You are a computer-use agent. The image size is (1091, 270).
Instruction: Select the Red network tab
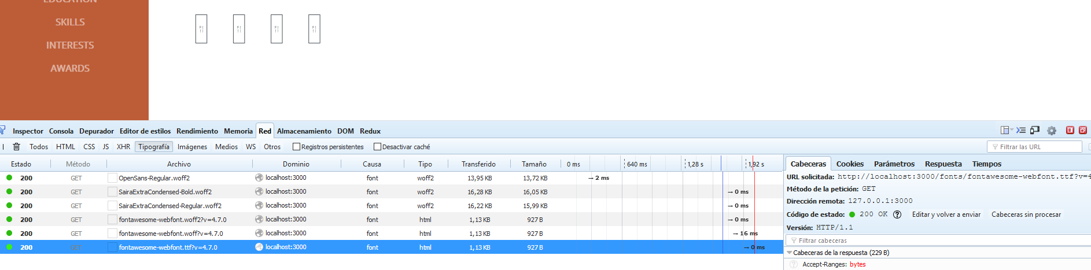coord(265,131)
